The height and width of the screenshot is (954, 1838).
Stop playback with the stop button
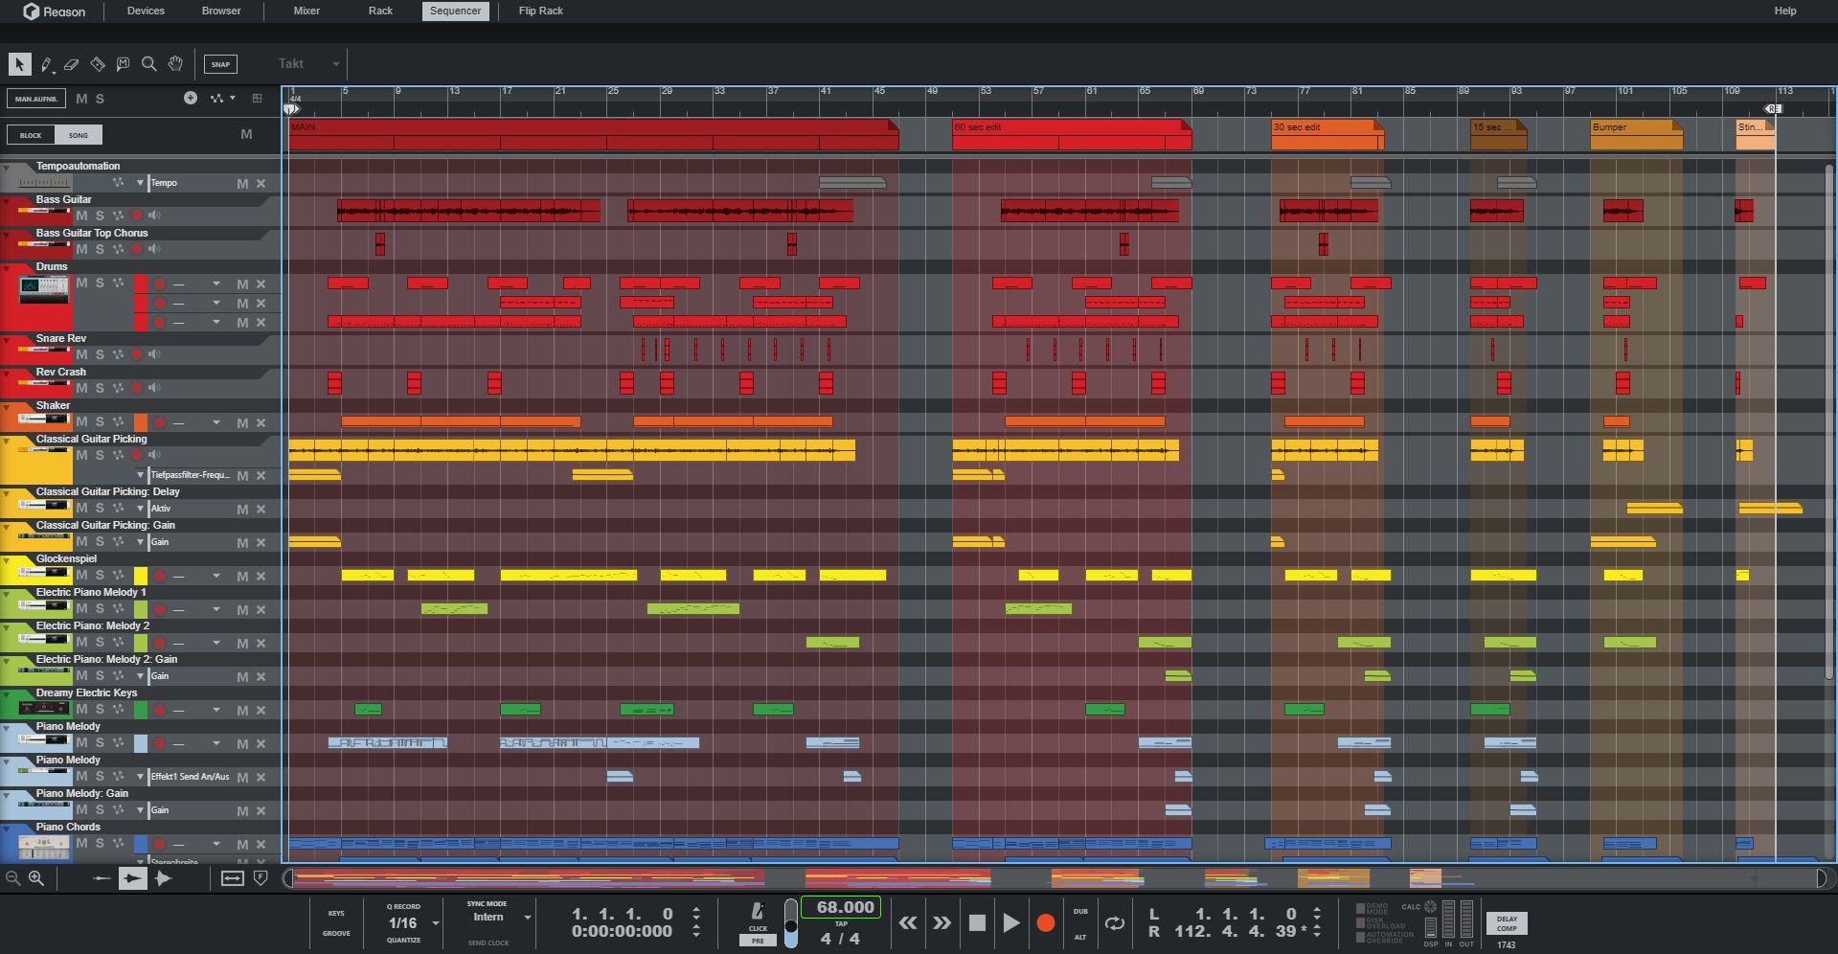point(977,922)
